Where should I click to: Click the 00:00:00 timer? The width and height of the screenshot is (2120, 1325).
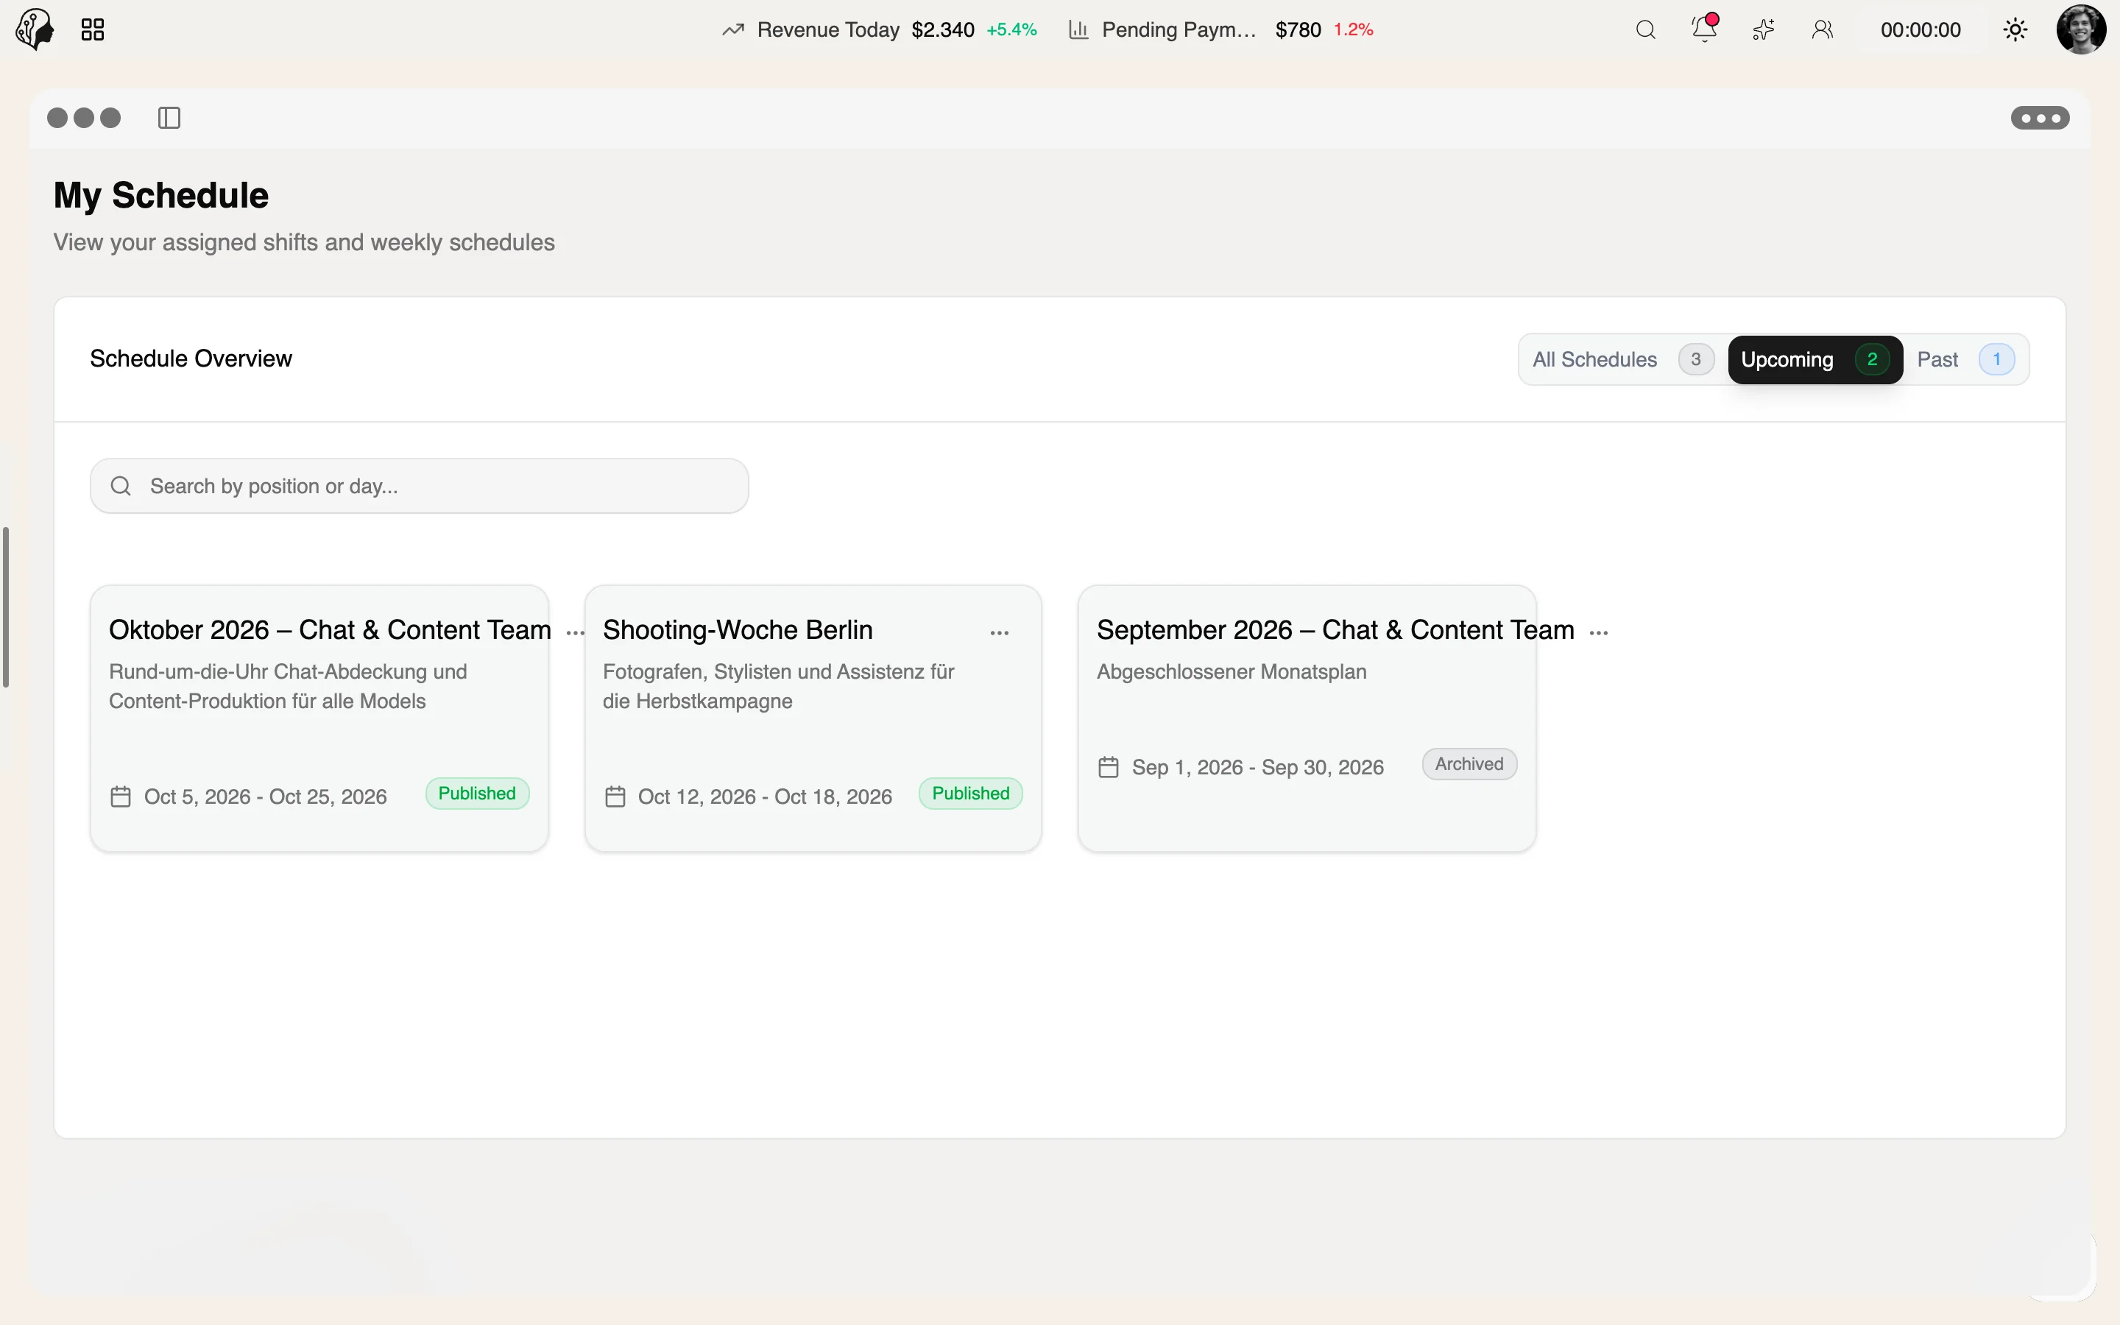tap(1921, 29)
